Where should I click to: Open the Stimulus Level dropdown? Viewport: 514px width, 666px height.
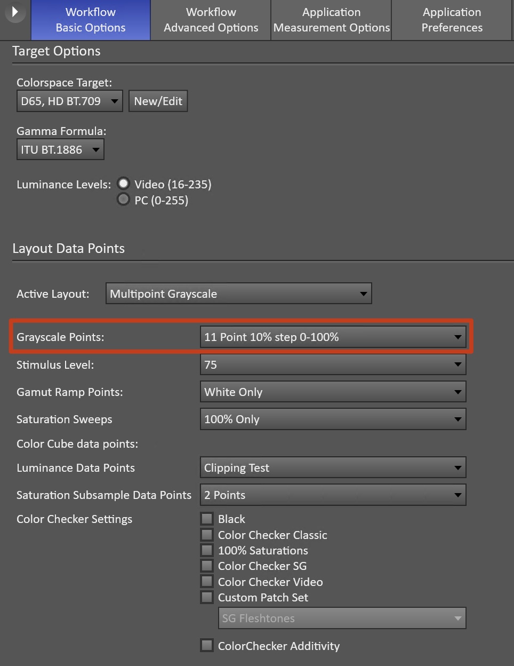point(333,365)
